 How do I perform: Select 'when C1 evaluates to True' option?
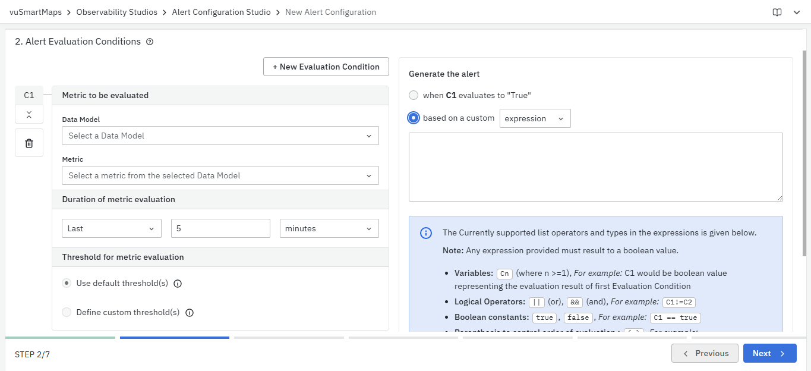[414, 95]
